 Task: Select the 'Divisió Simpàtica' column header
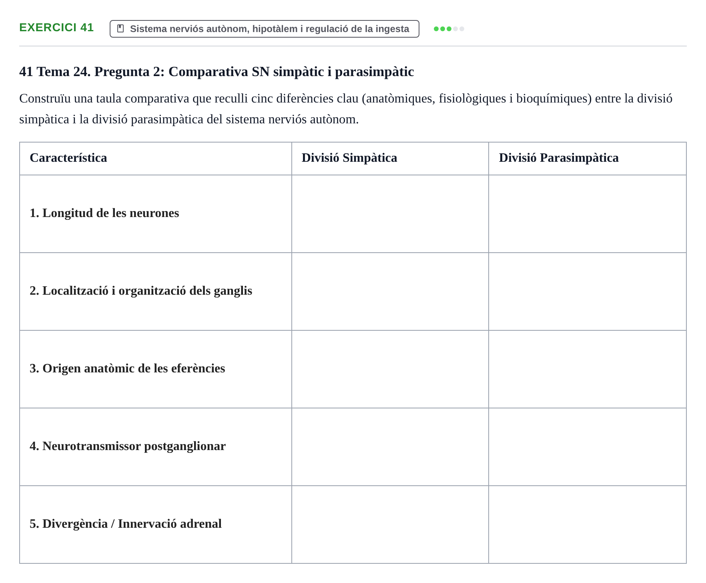click(390, 159)
